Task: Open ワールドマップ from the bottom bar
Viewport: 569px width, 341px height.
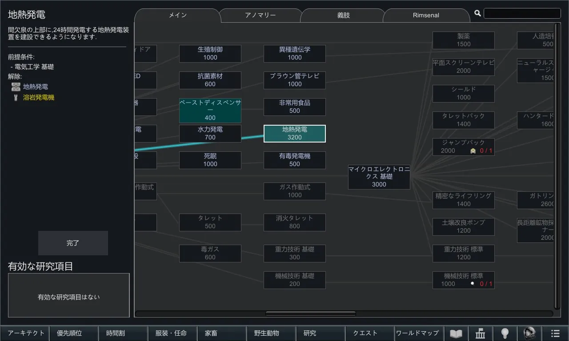Action: tap(417, 333)
